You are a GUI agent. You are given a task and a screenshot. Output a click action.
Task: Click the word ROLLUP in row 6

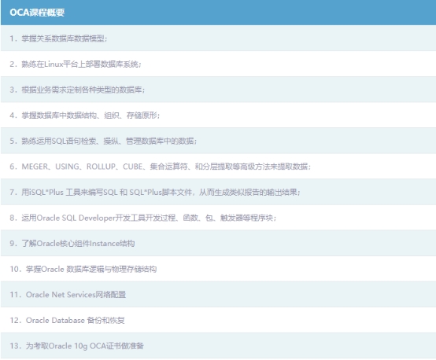(101, 167)
